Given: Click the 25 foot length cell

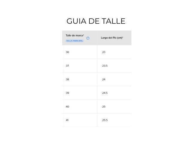Looking at the screenshot, I should 104,106.
